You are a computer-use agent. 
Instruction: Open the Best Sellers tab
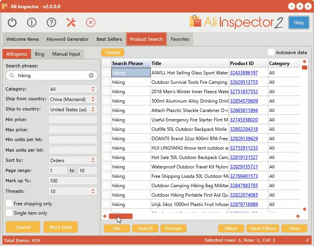point(110,39)
